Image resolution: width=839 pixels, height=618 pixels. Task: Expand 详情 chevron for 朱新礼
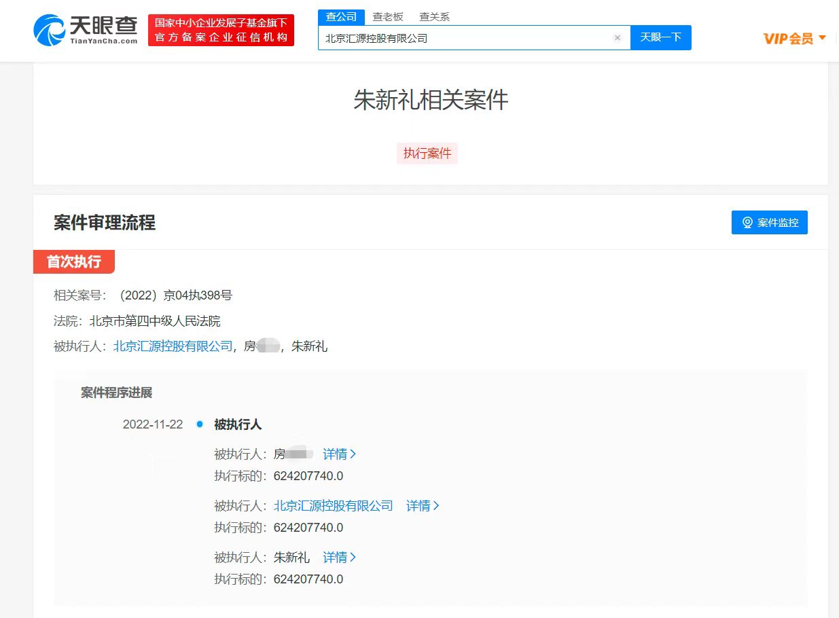(x=353, y=558)
